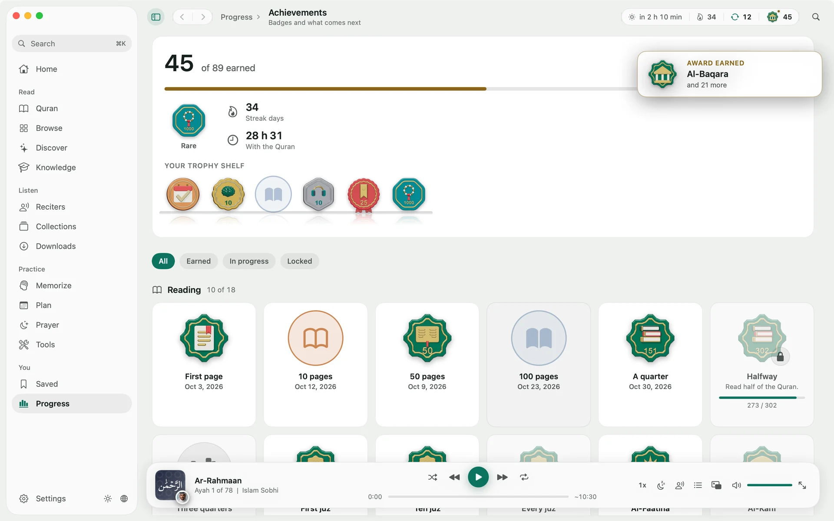Toggle repeat mode in player
The width and height of the screenshot is (834, 521).
coord(524,477)
